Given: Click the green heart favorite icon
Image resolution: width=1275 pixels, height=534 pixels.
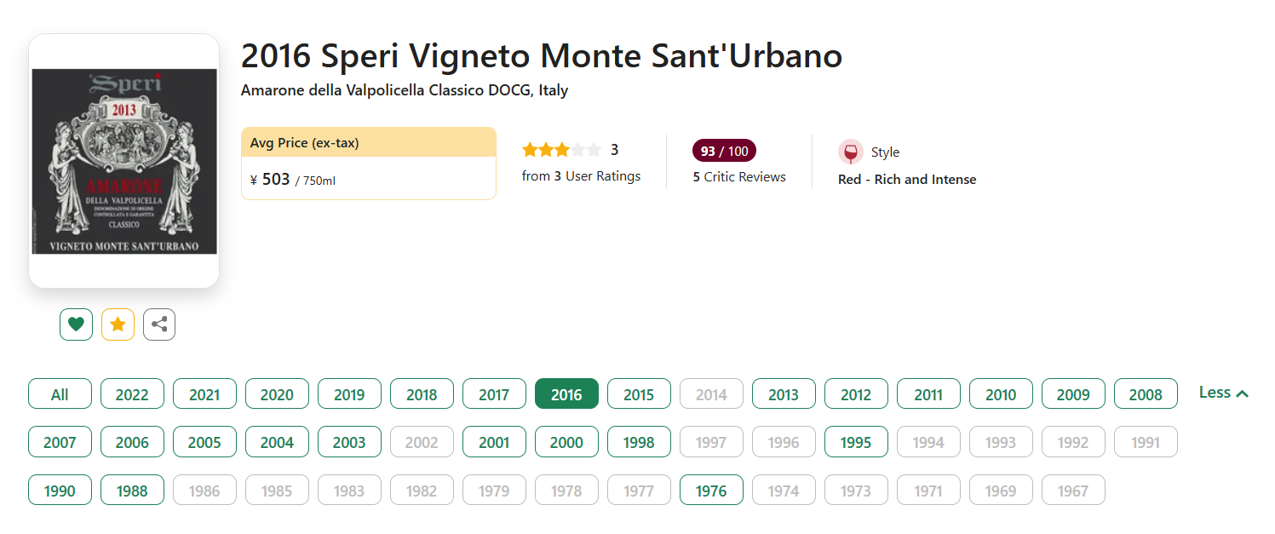Looking at the screenshot, I should [x=76, y=324].
